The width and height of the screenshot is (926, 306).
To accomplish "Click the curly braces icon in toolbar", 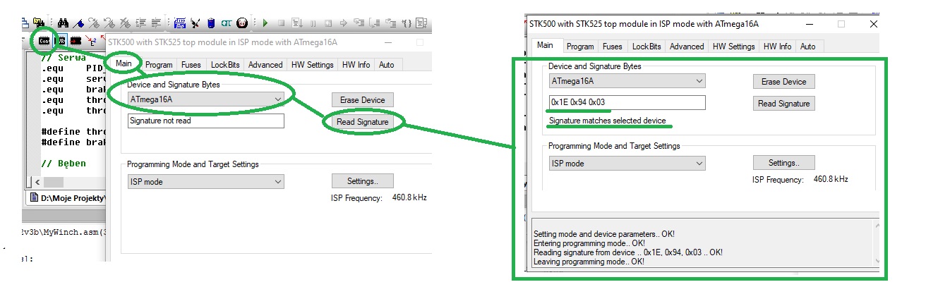I will (407, 23).
